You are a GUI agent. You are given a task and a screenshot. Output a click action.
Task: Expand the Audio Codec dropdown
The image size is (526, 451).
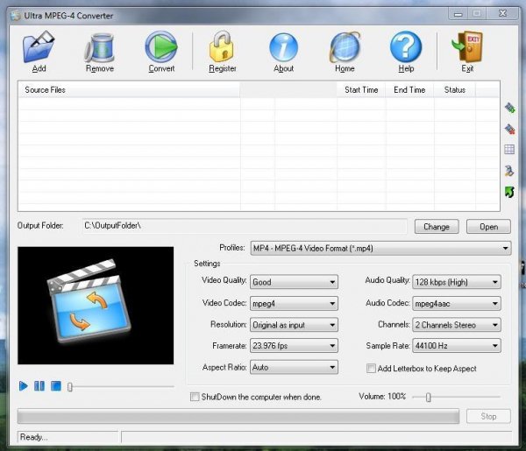457,304
